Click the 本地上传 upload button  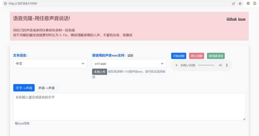click(100, 72)
